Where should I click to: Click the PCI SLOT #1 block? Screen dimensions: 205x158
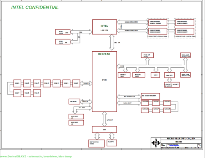(76, 117)
